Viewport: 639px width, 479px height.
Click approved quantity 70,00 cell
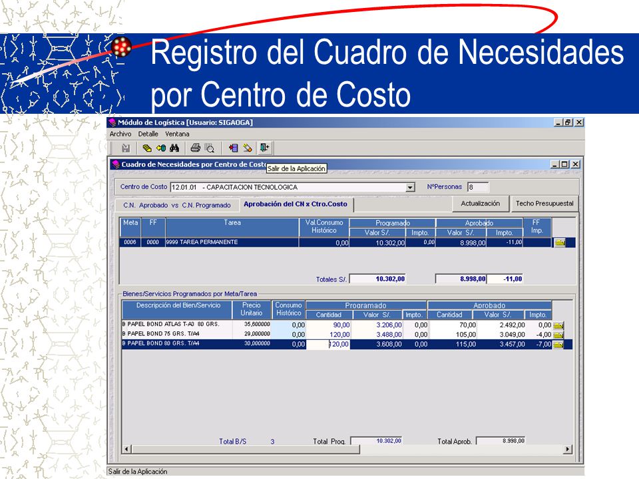click(x=453, y=325)
